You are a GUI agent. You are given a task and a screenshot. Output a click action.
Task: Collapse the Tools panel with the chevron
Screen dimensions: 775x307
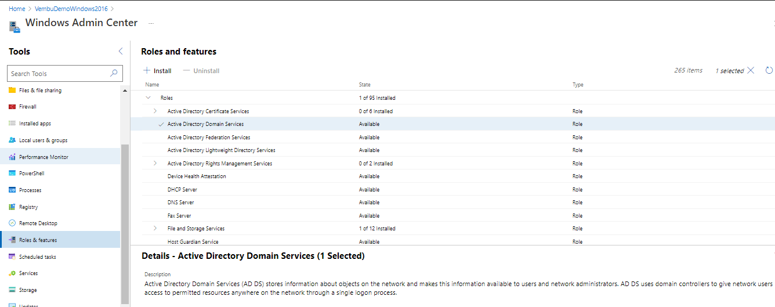click(x=121, y=51)
